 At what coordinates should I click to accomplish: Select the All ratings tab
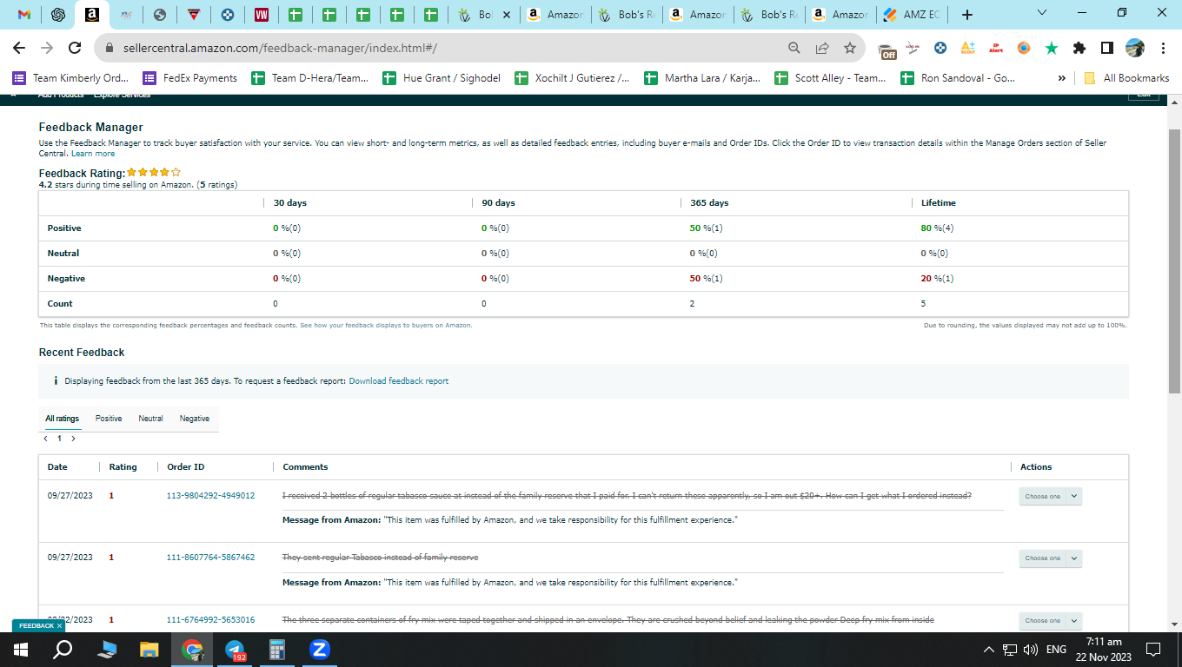[x=63, y=419]
